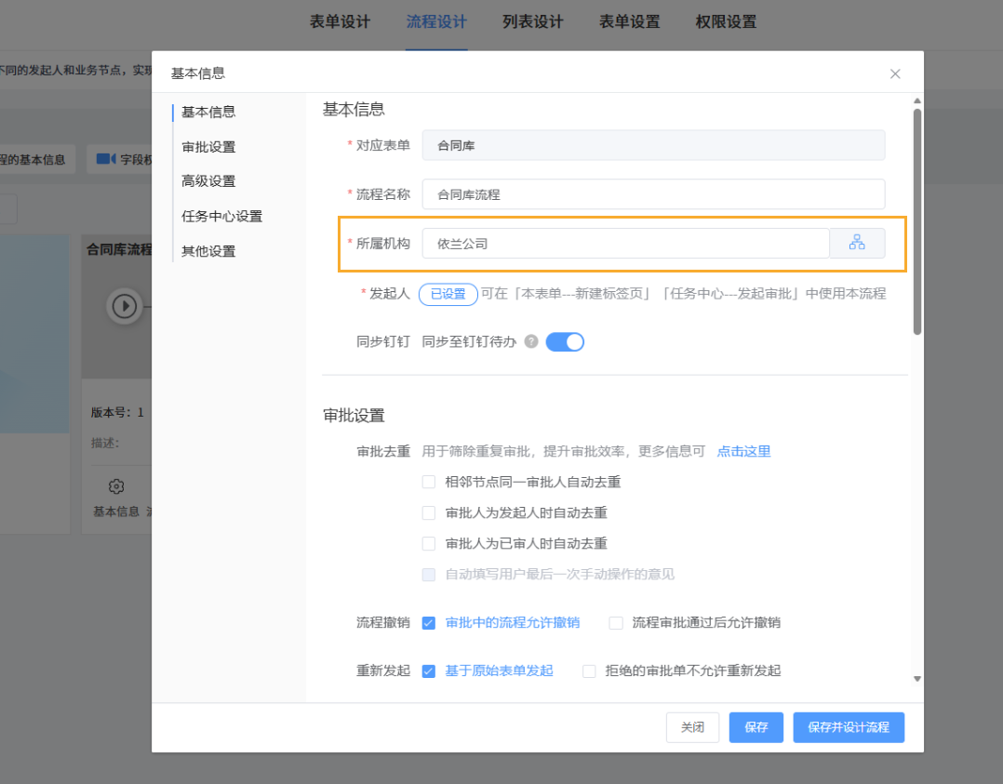Click the play icon on 合同库流程 card
The image size is (1003, 784).
coord(124,306)
